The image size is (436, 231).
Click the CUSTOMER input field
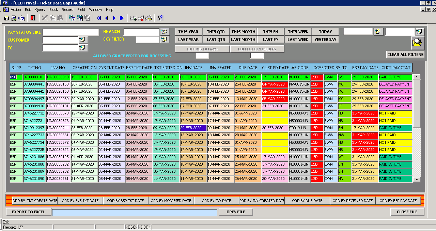tap(61, 40)
